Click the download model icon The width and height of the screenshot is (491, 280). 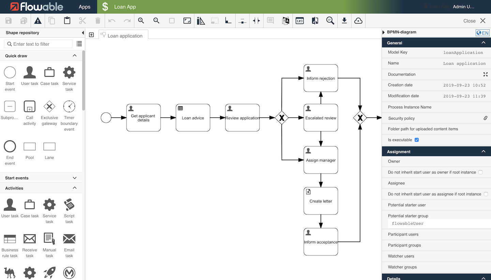[344, 20]
